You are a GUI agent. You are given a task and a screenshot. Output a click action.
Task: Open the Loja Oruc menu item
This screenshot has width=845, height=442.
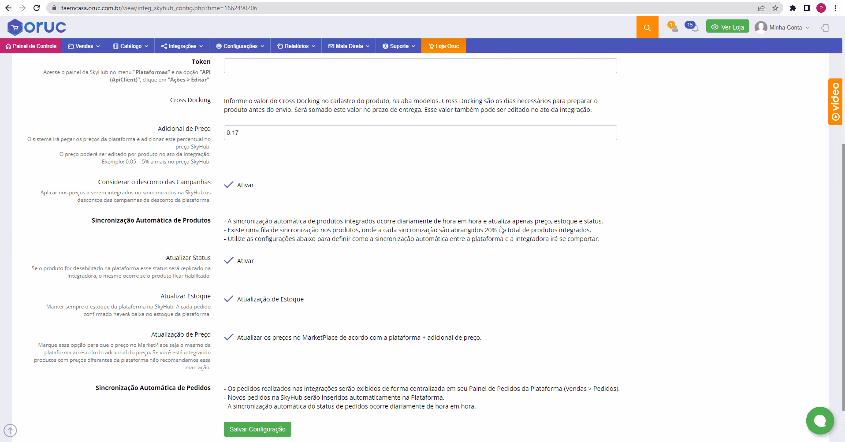(x=443, y=46)
